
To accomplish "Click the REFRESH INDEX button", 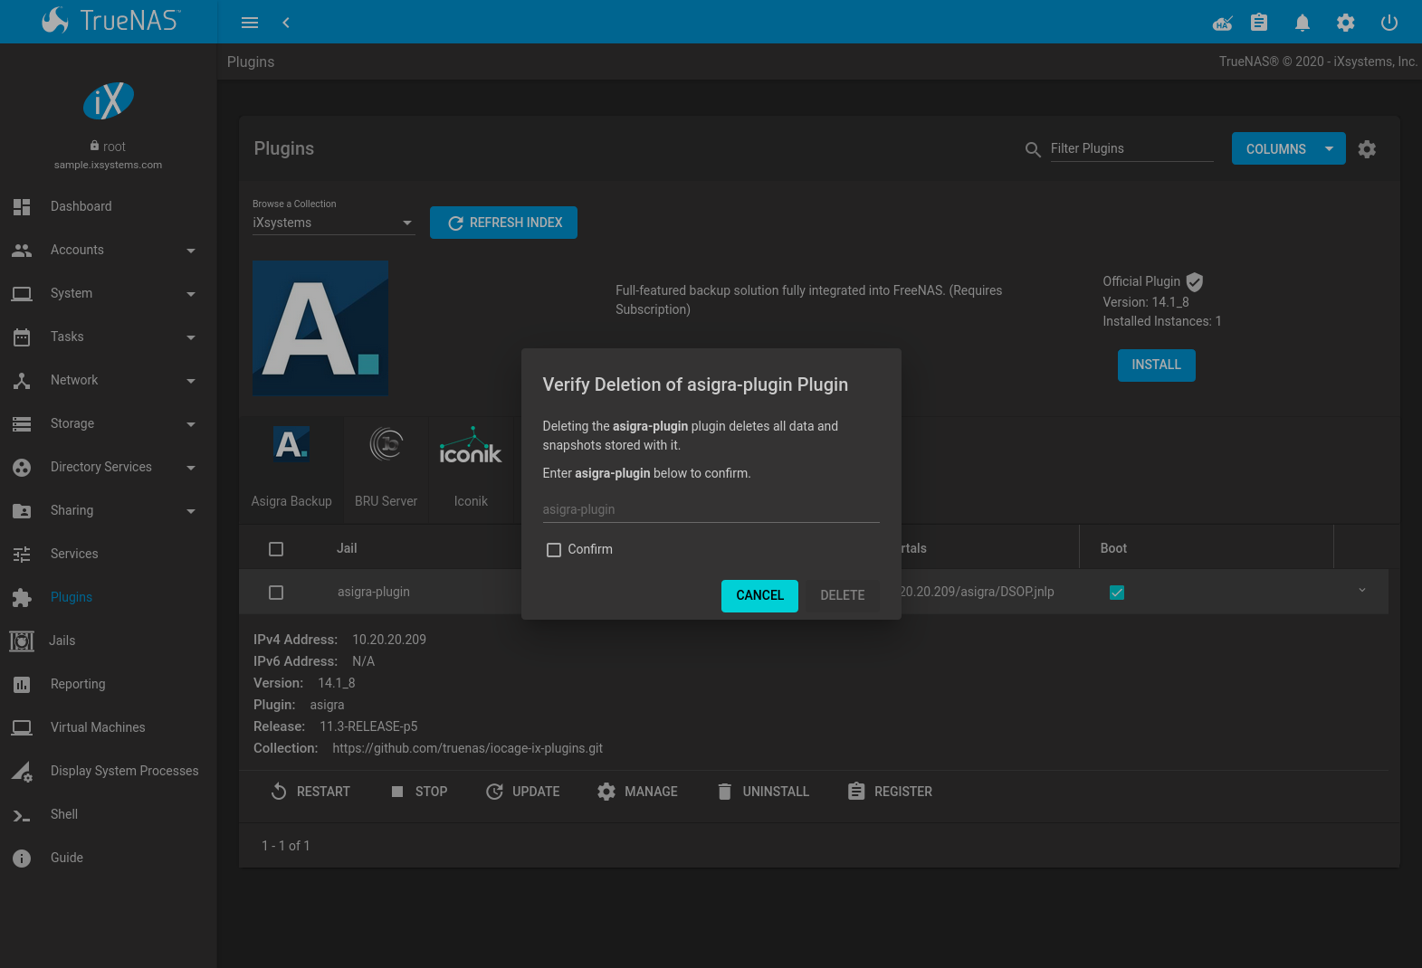I will point(503,223).
